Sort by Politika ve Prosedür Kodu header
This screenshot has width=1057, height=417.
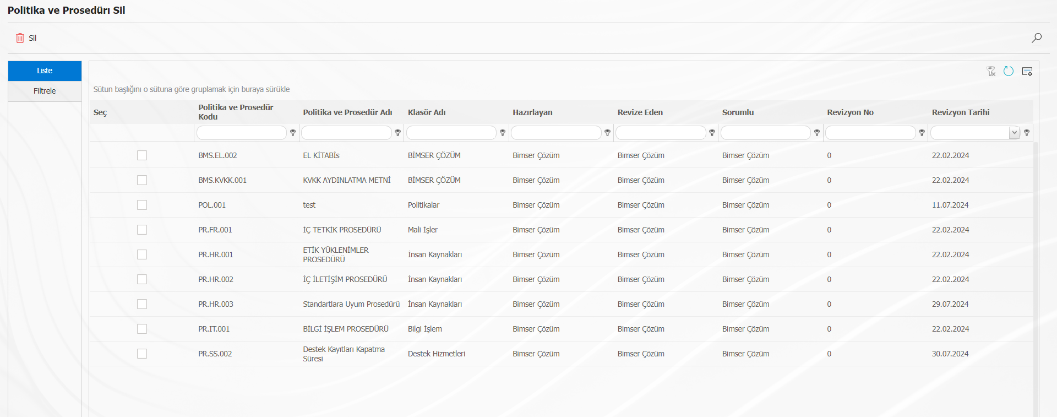236,112
